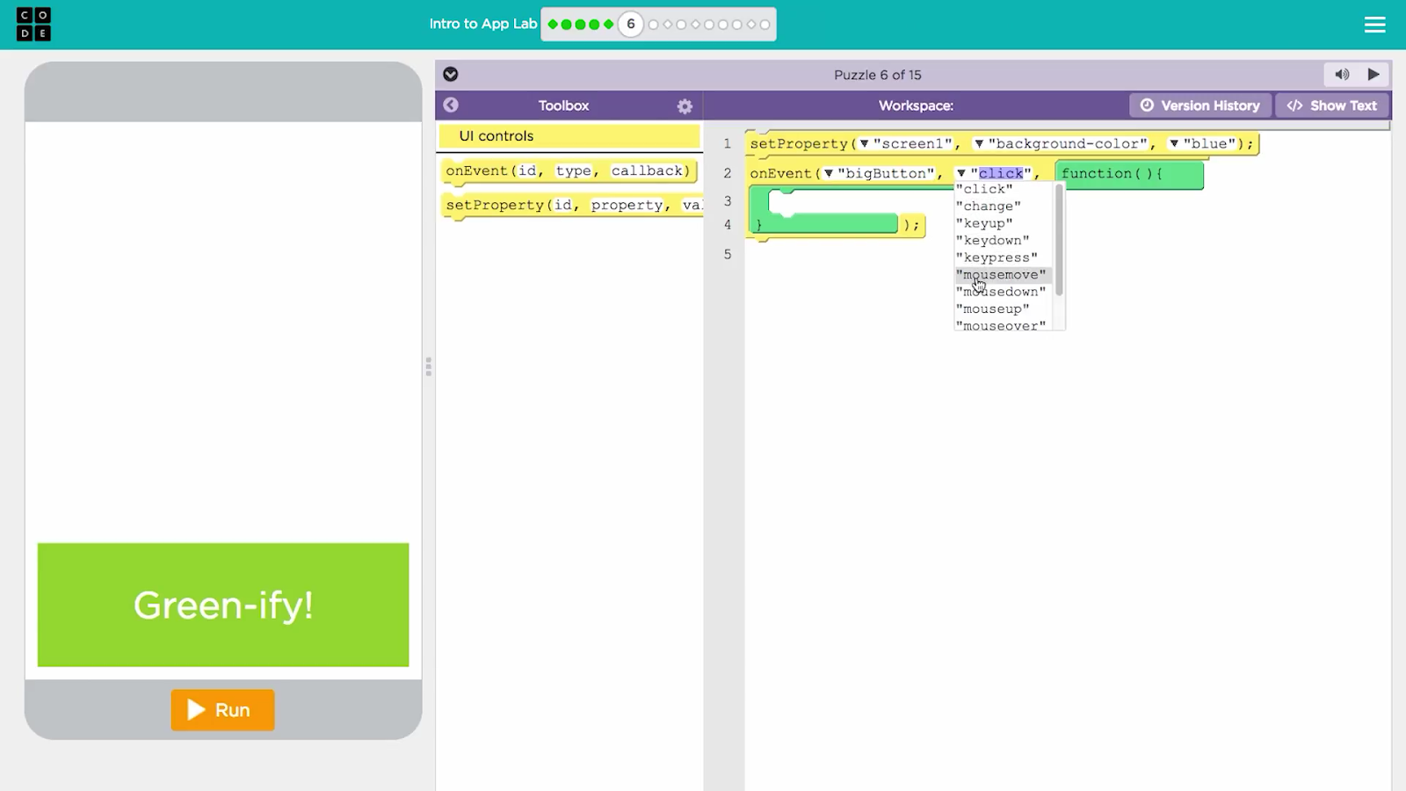Screen dimensions: 1406x791
Task: Open the hamburger menu
Action: point(1374,25)
